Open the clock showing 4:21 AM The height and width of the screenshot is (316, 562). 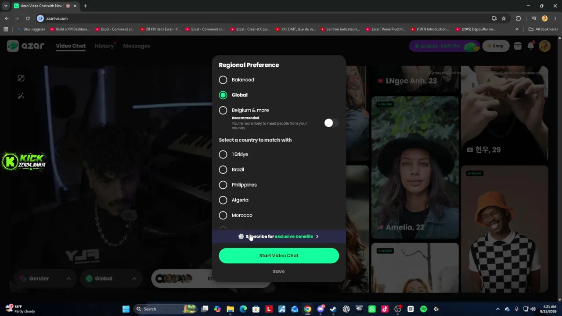tap(549, 309)
